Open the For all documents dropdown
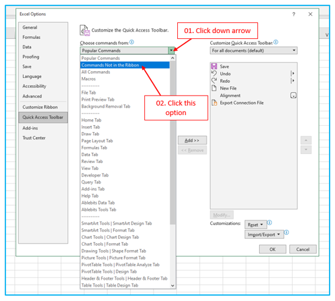Screen dimensions: 335x301 pyautogui.click(x=254, y=51)
